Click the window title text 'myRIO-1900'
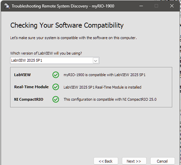 103,6
